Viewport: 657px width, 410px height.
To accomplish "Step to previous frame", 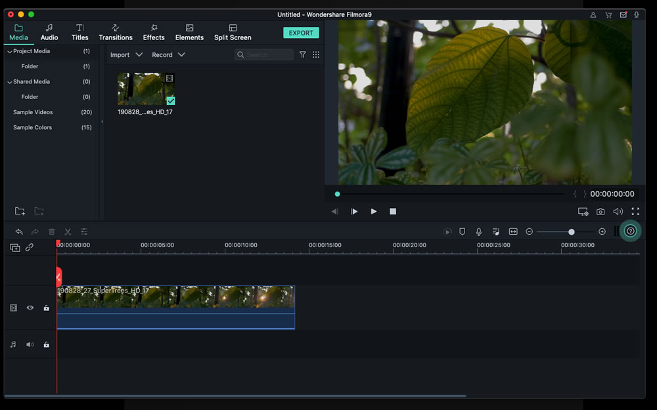I will (x=334, y=211).
